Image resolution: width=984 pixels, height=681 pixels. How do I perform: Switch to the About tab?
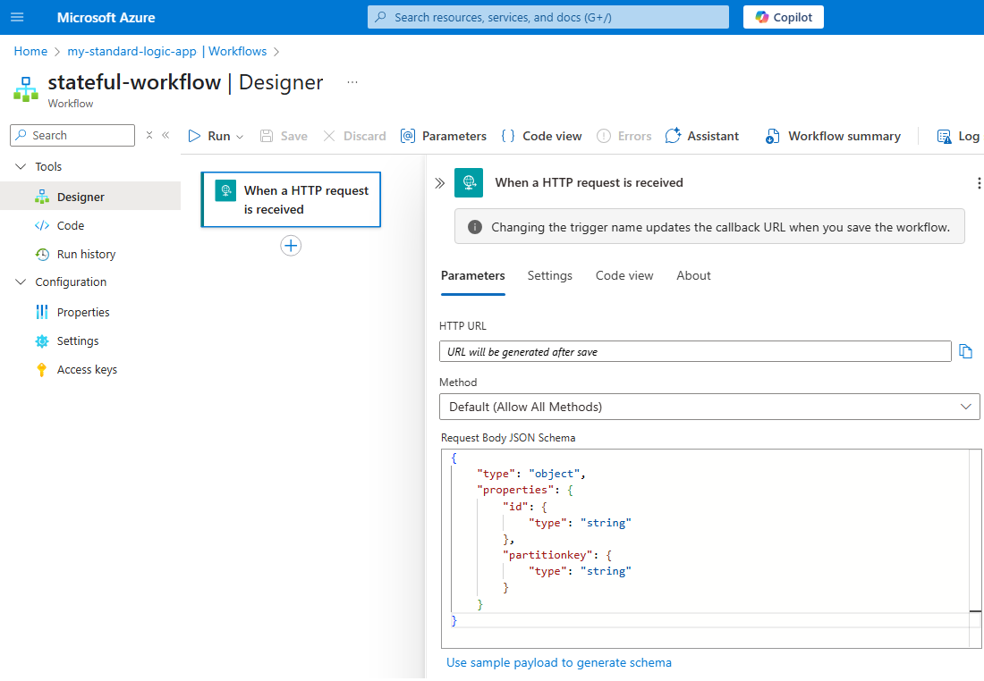(x=693, y=275)
